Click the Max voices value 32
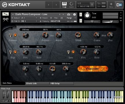Image resolution: width=125 pixels, height=104 pixels. click(61, 18)
